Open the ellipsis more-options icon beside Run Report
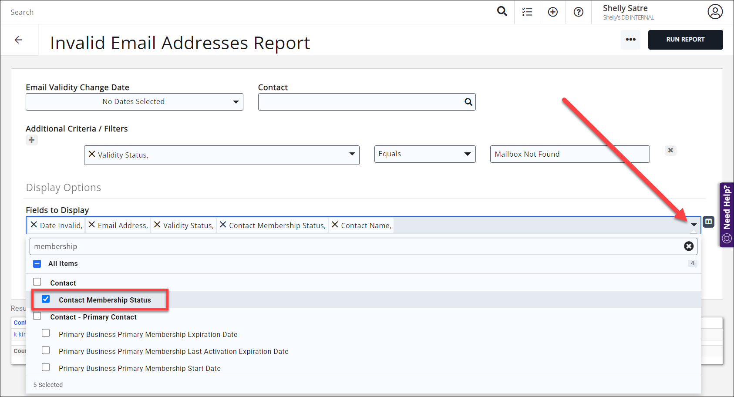Screen dimensions: 734x397 (630, 40)
